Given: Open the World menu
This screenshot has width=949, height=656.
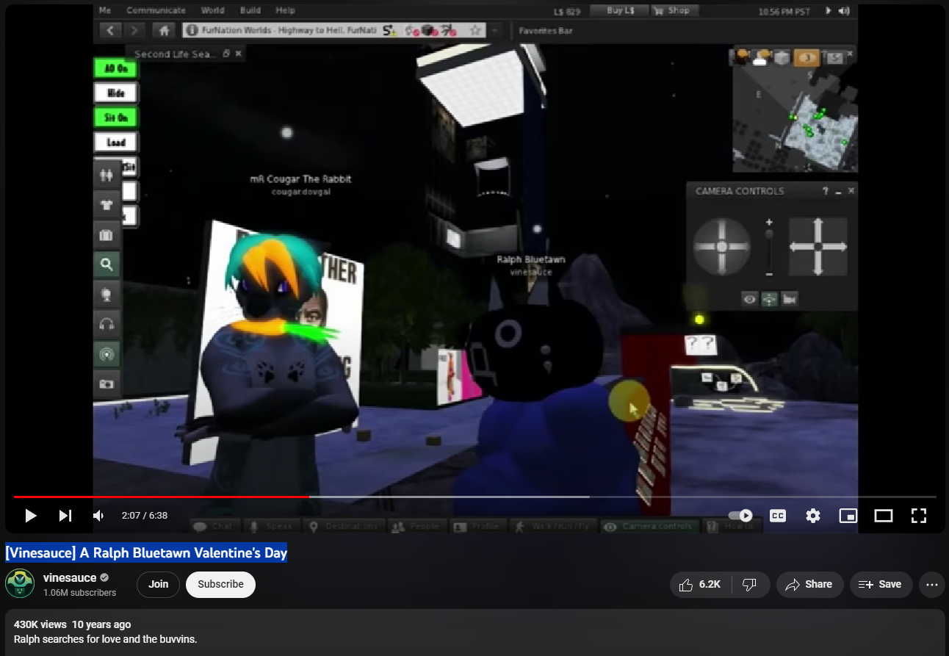Looking at the screenshot, I should pos(213,10).
